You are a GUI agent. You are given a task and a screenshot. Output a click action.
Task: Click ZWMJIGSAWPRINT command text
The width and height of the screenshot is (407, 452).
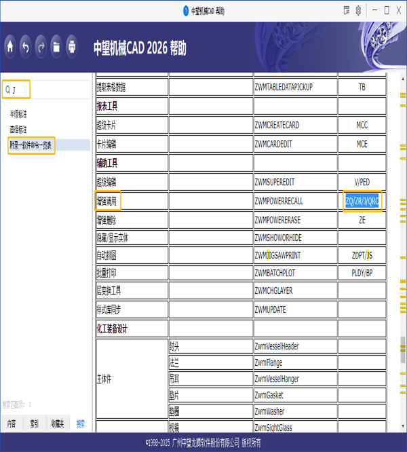point(277,256)
